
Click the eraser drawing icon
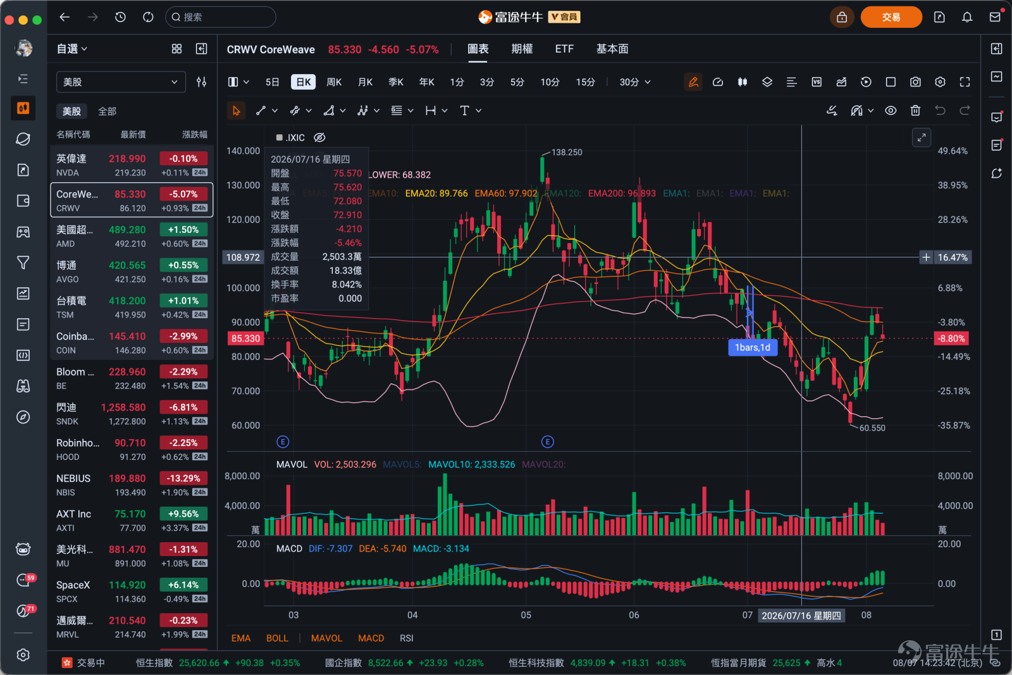(x=832, y=111)
